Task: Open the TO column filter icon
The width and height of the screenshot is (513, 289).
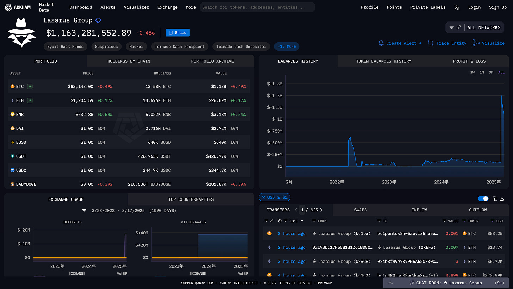Action: [x=379, y=221]
